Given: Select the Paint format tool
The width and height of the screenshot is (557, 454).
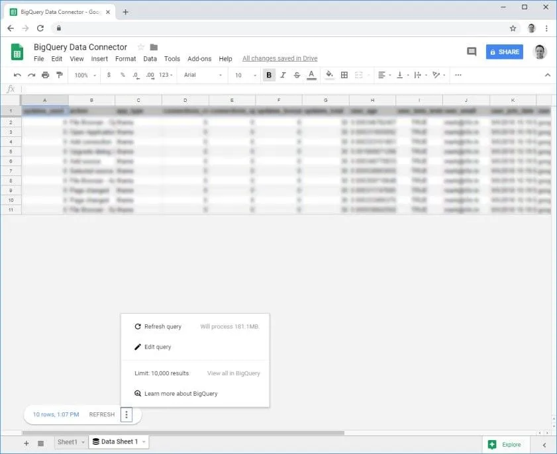Looking at the screenshot, I should [x=60, y=75].
